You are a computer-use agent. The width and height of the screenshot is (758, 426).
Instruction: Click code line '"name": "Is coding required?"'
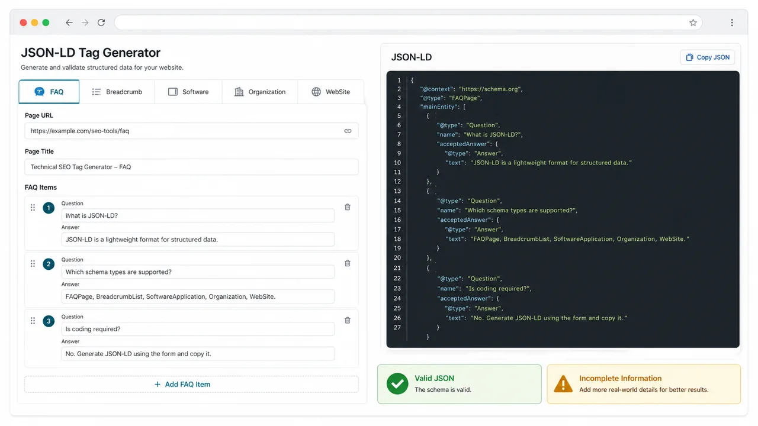tap(484, 289)
